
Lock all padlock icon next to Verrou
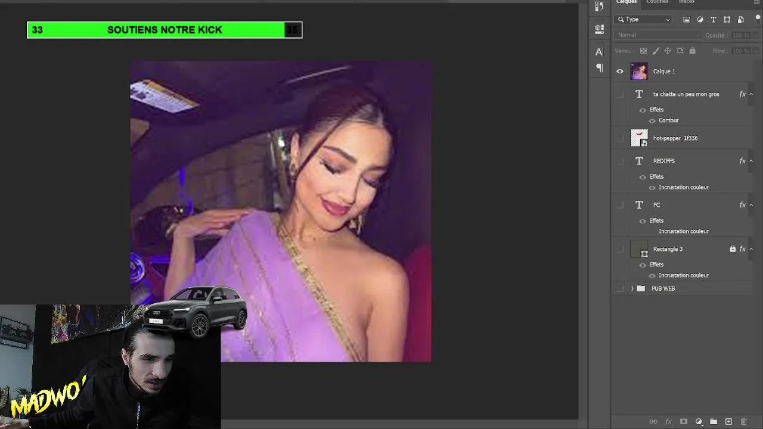pyautogui.click(x=692, y=51)
